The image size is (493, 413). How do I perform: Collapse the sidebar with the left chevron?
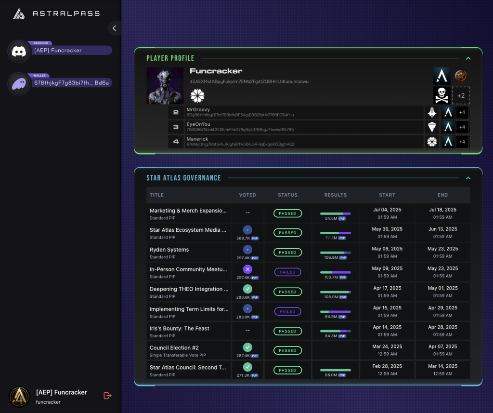[x=114, y=28]
